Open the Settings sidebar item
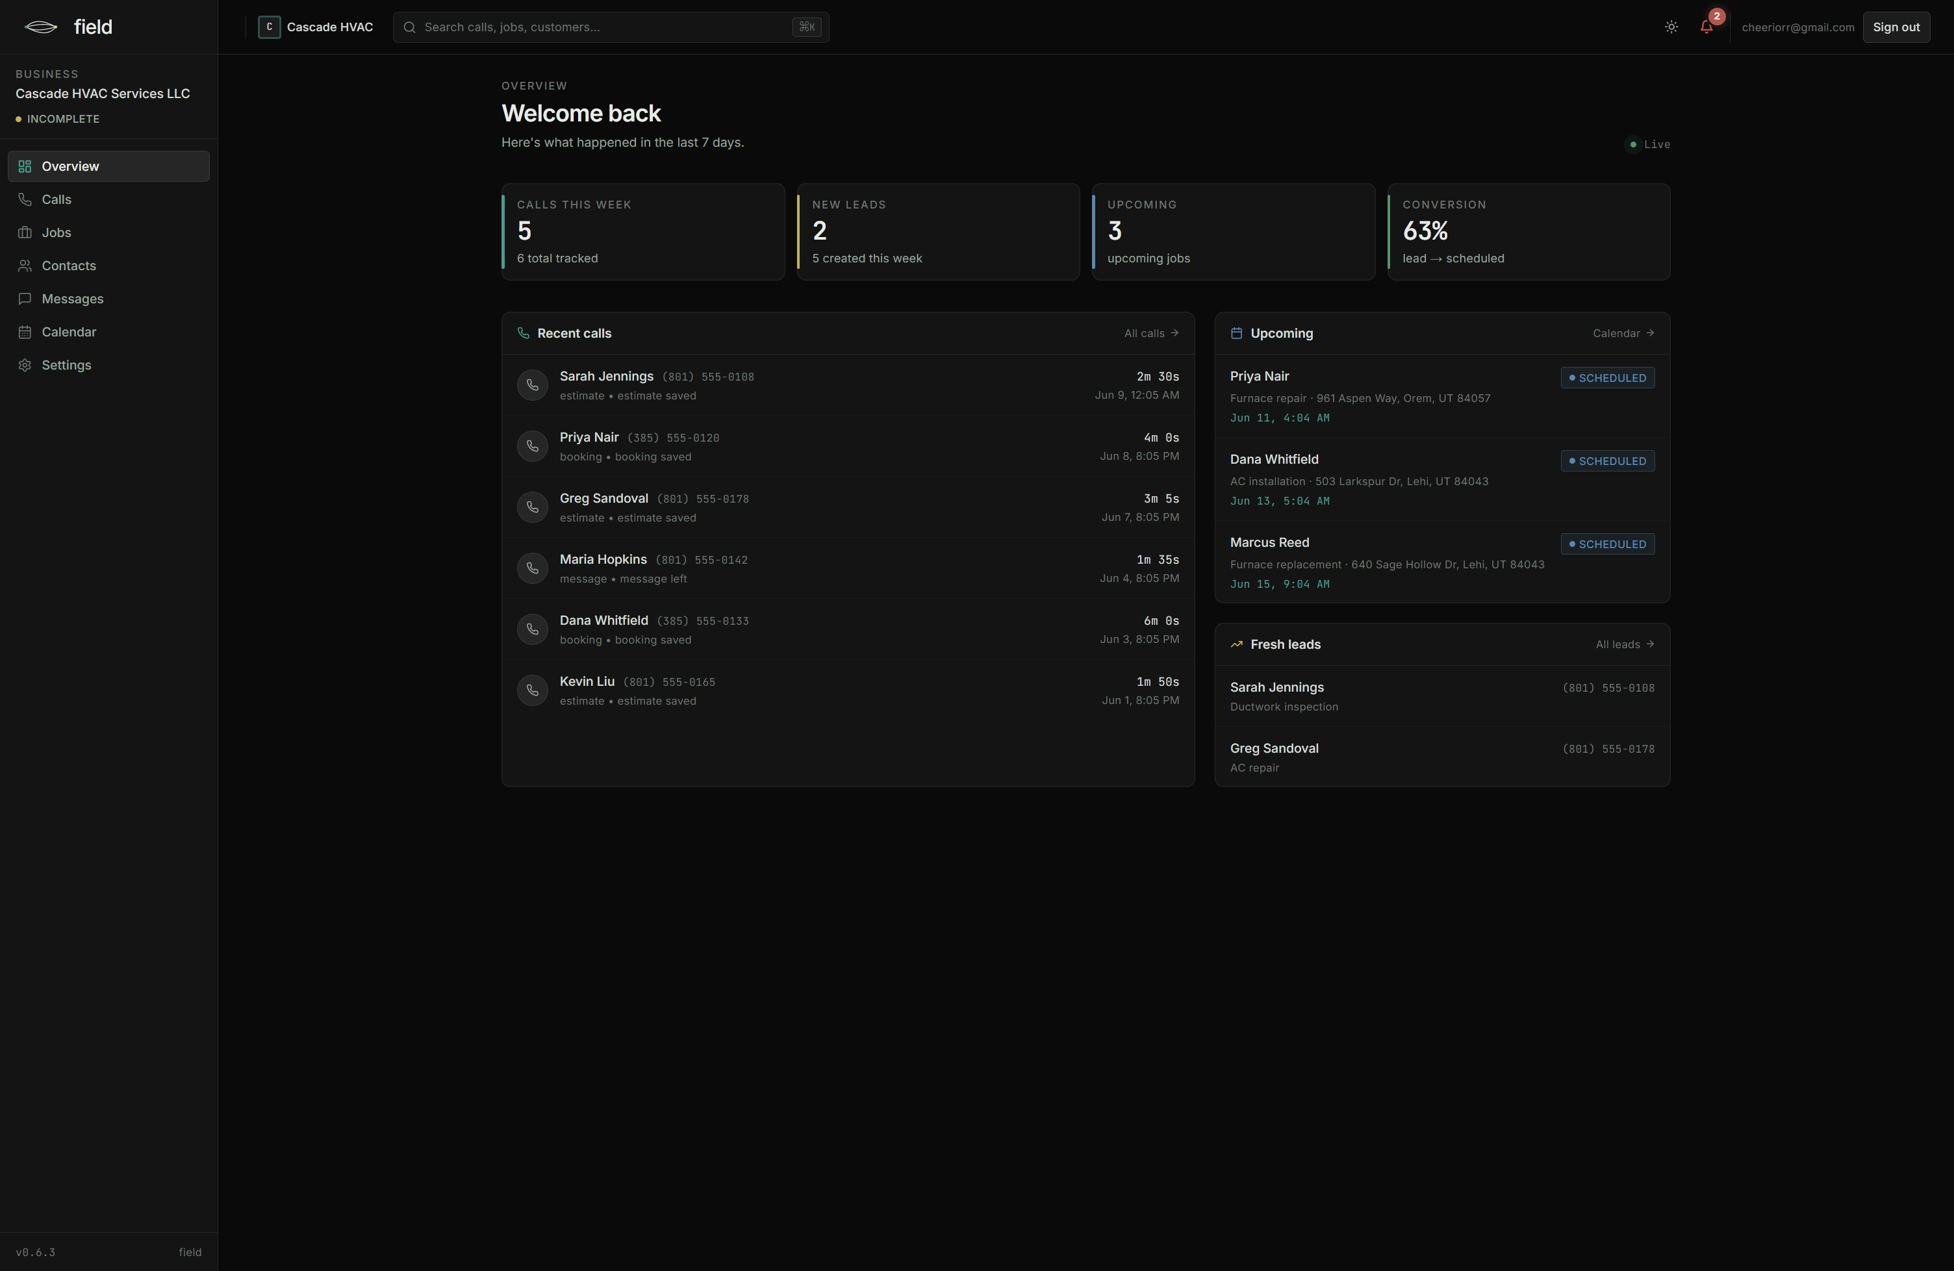This screenshot has width=1954, height=1271. click(108, 364)
